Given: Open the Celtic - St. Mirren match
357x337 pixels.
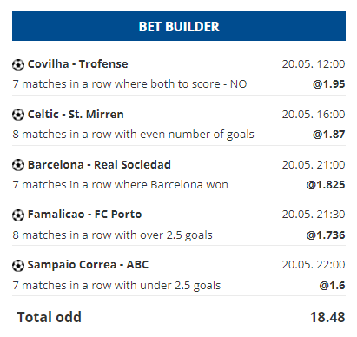Looking at the screenshot, I should coord(76,115).
